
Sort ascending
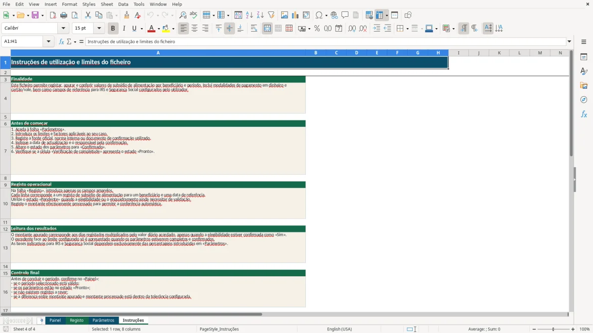[250, 15]
